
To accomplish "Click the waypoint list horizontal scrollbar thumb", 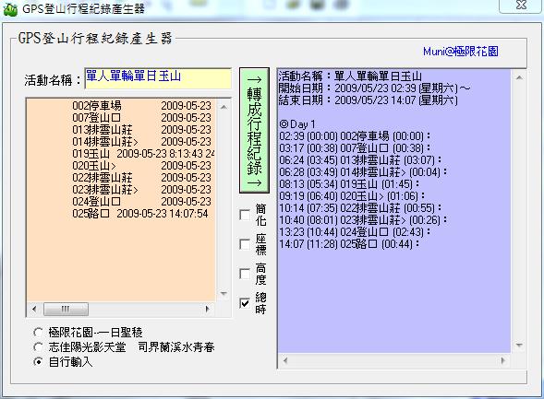I will click(66, 309).
